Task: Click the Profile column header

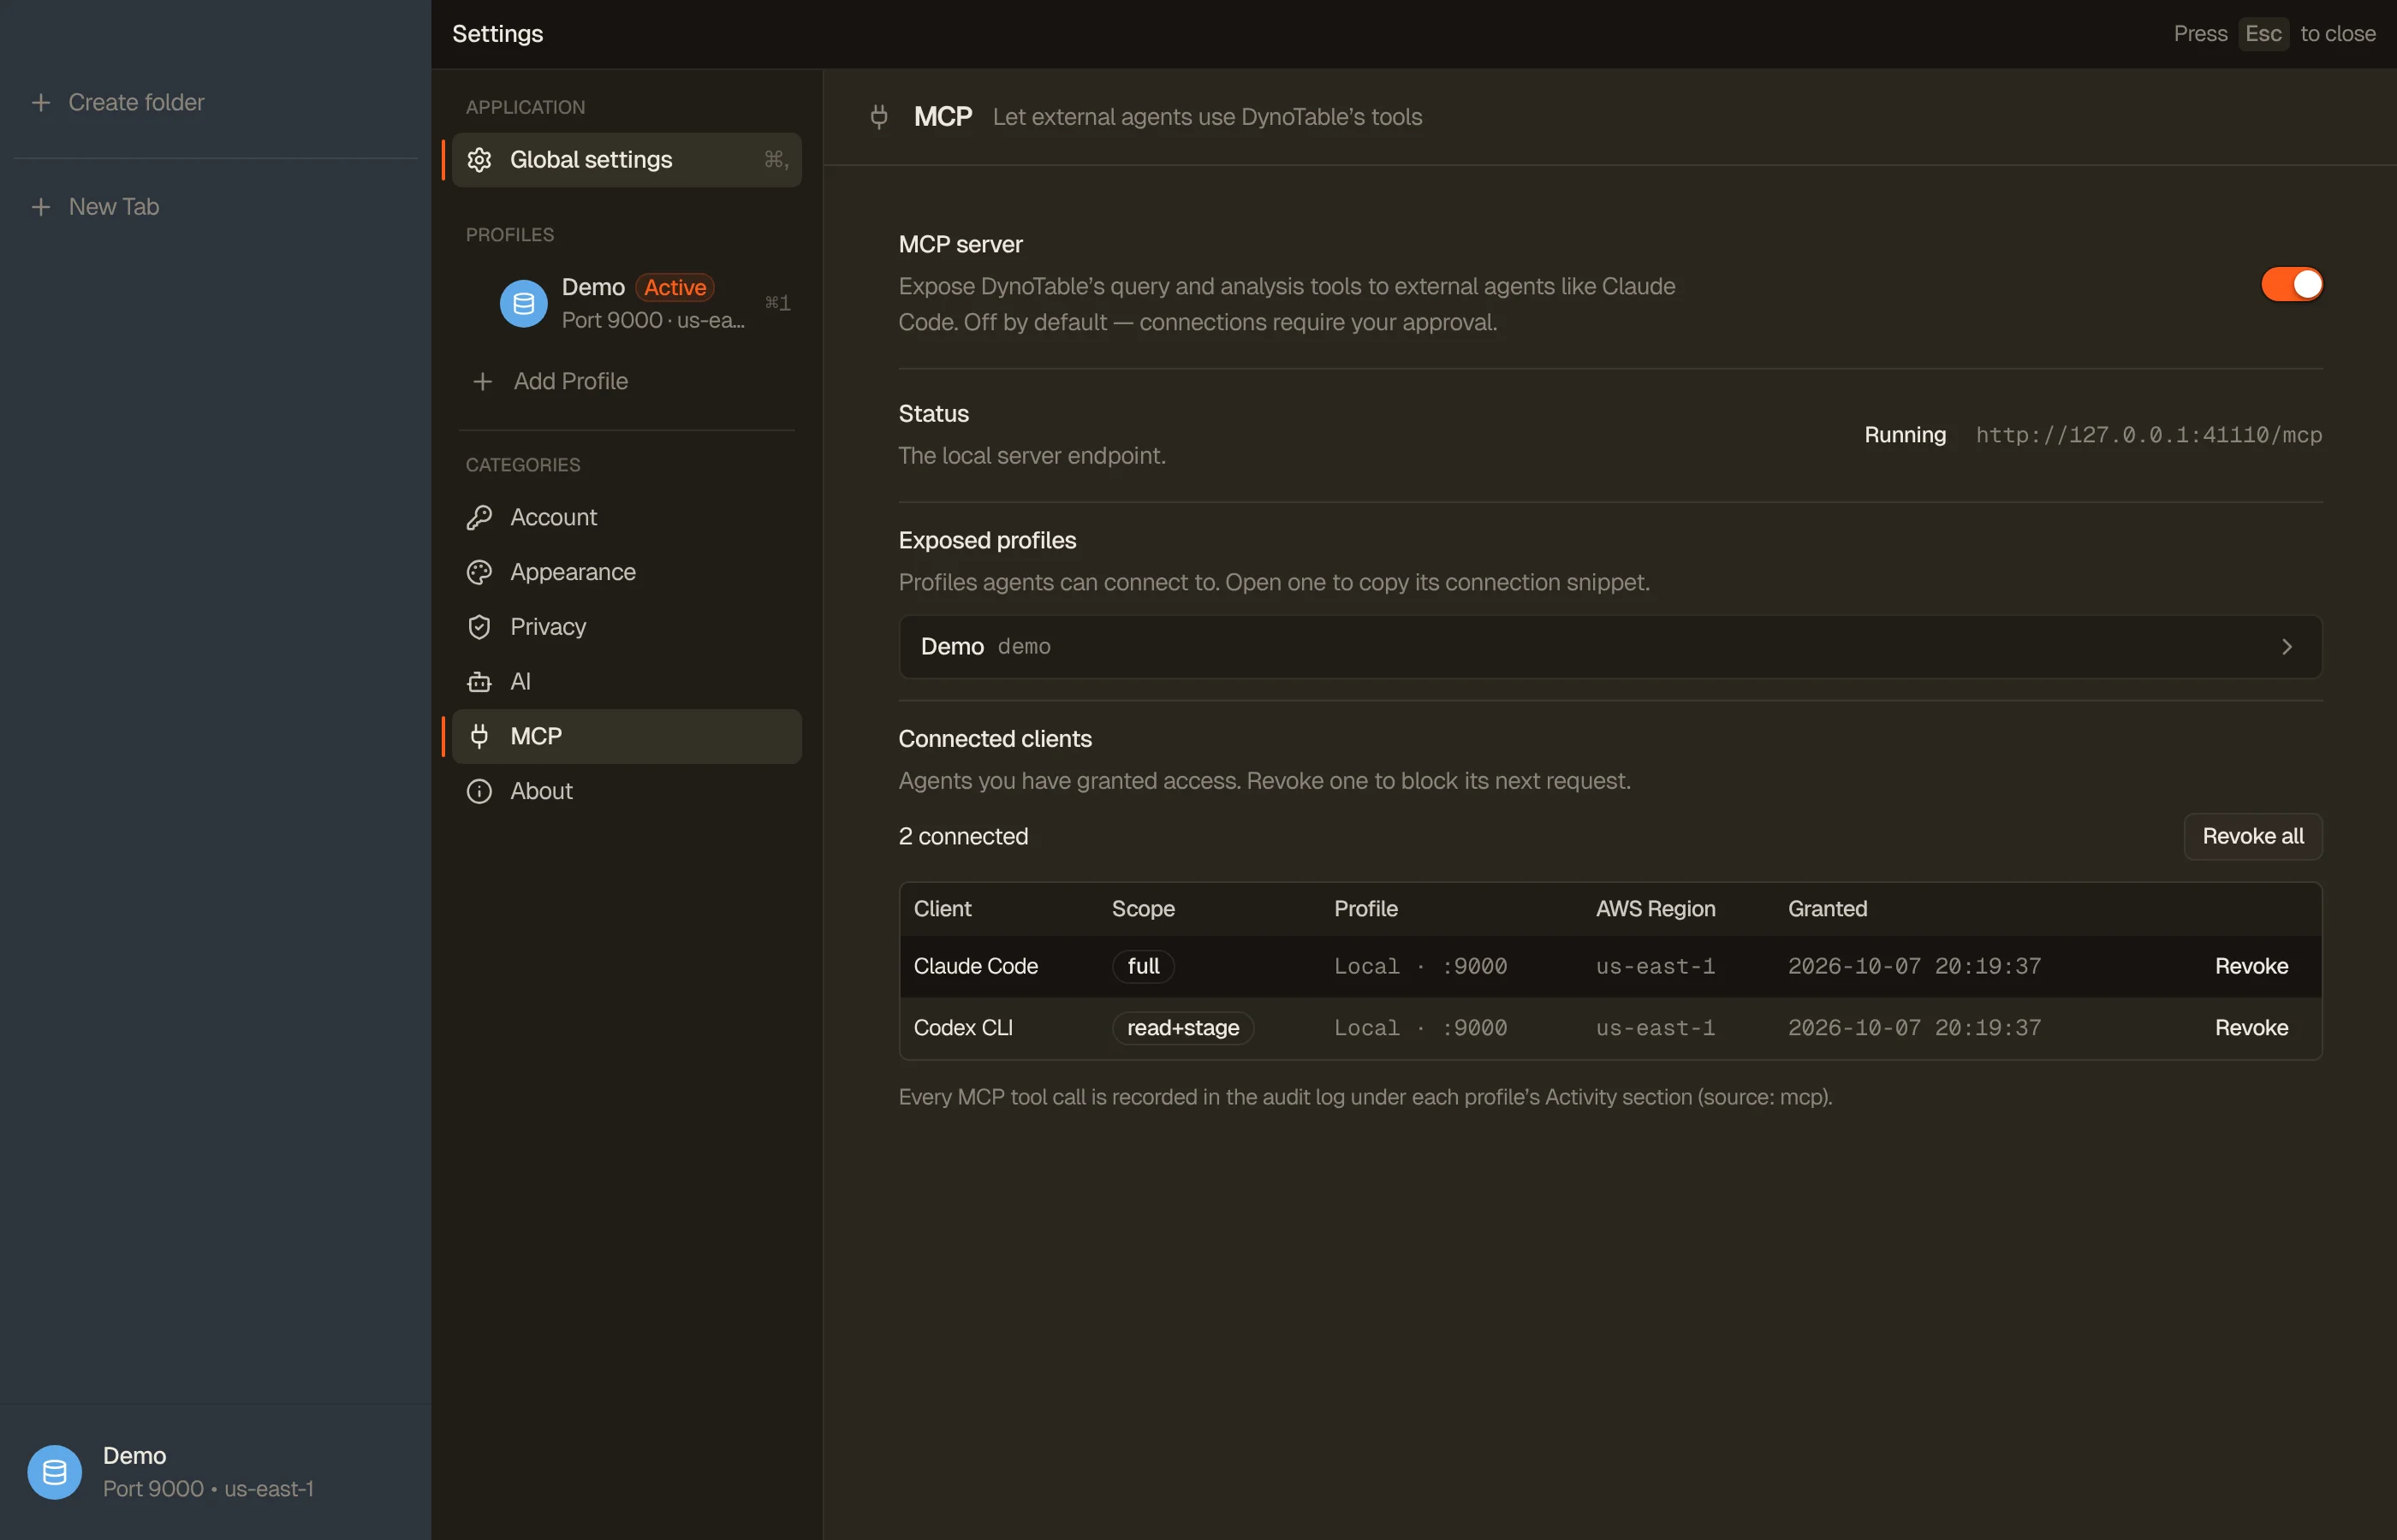Action: [x=1365, y=909]
